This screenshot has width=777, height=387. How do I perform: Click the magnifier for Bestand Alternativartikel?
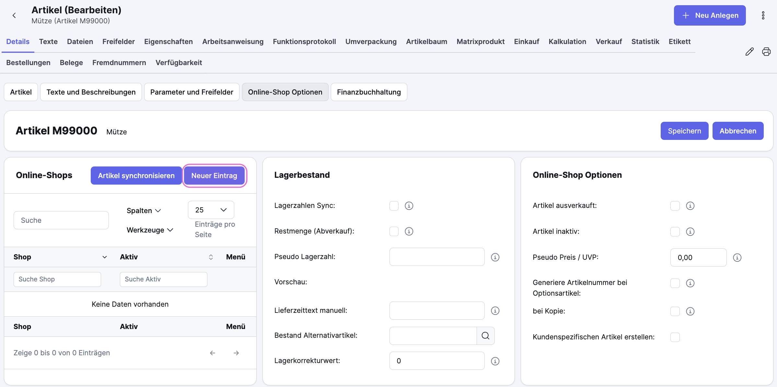coord(485,336)
